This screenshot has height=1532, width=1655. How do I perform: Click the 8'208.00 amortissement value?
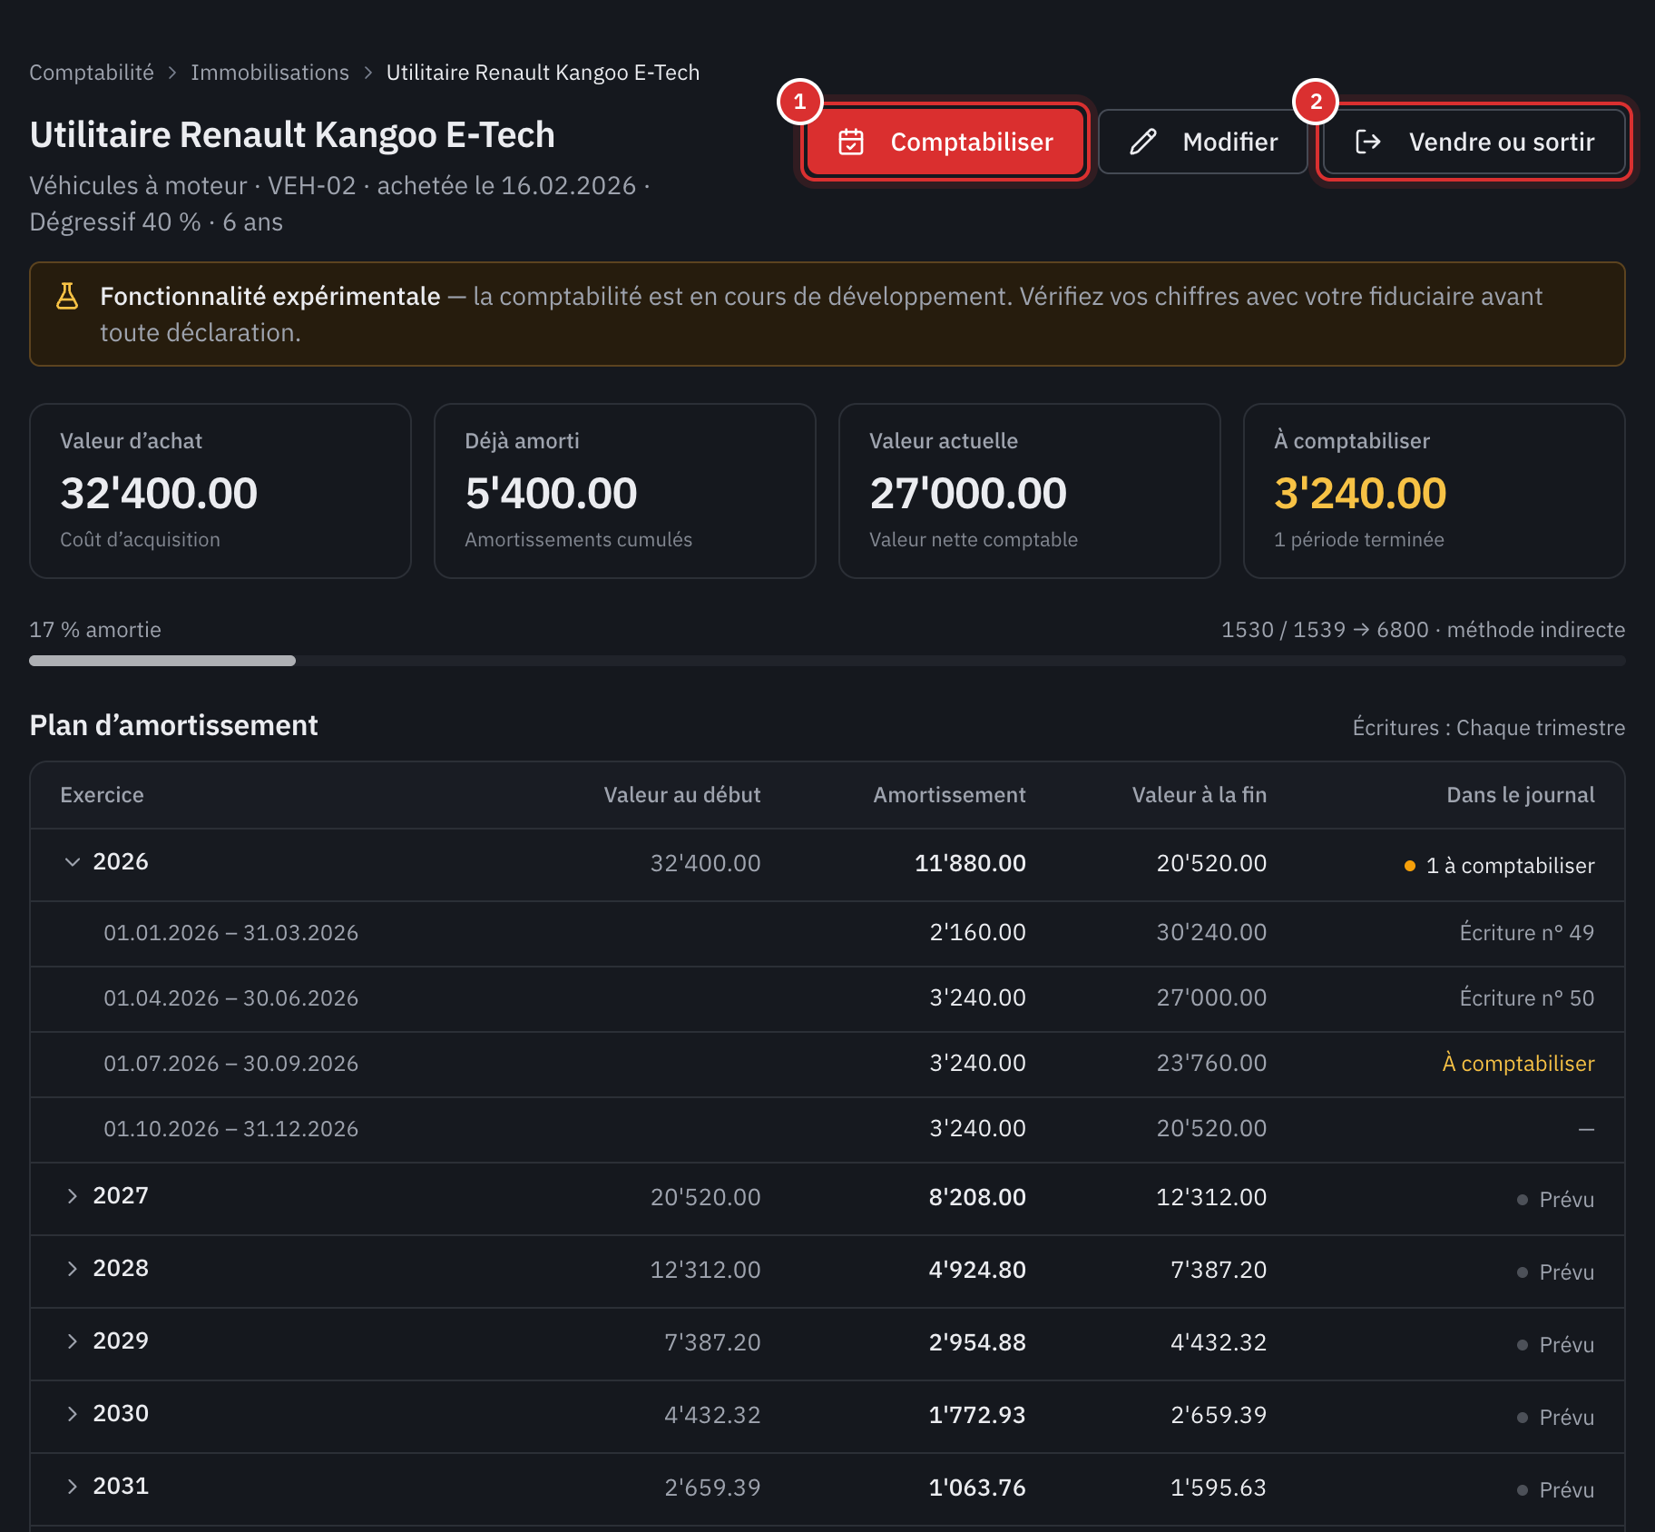977,1197
